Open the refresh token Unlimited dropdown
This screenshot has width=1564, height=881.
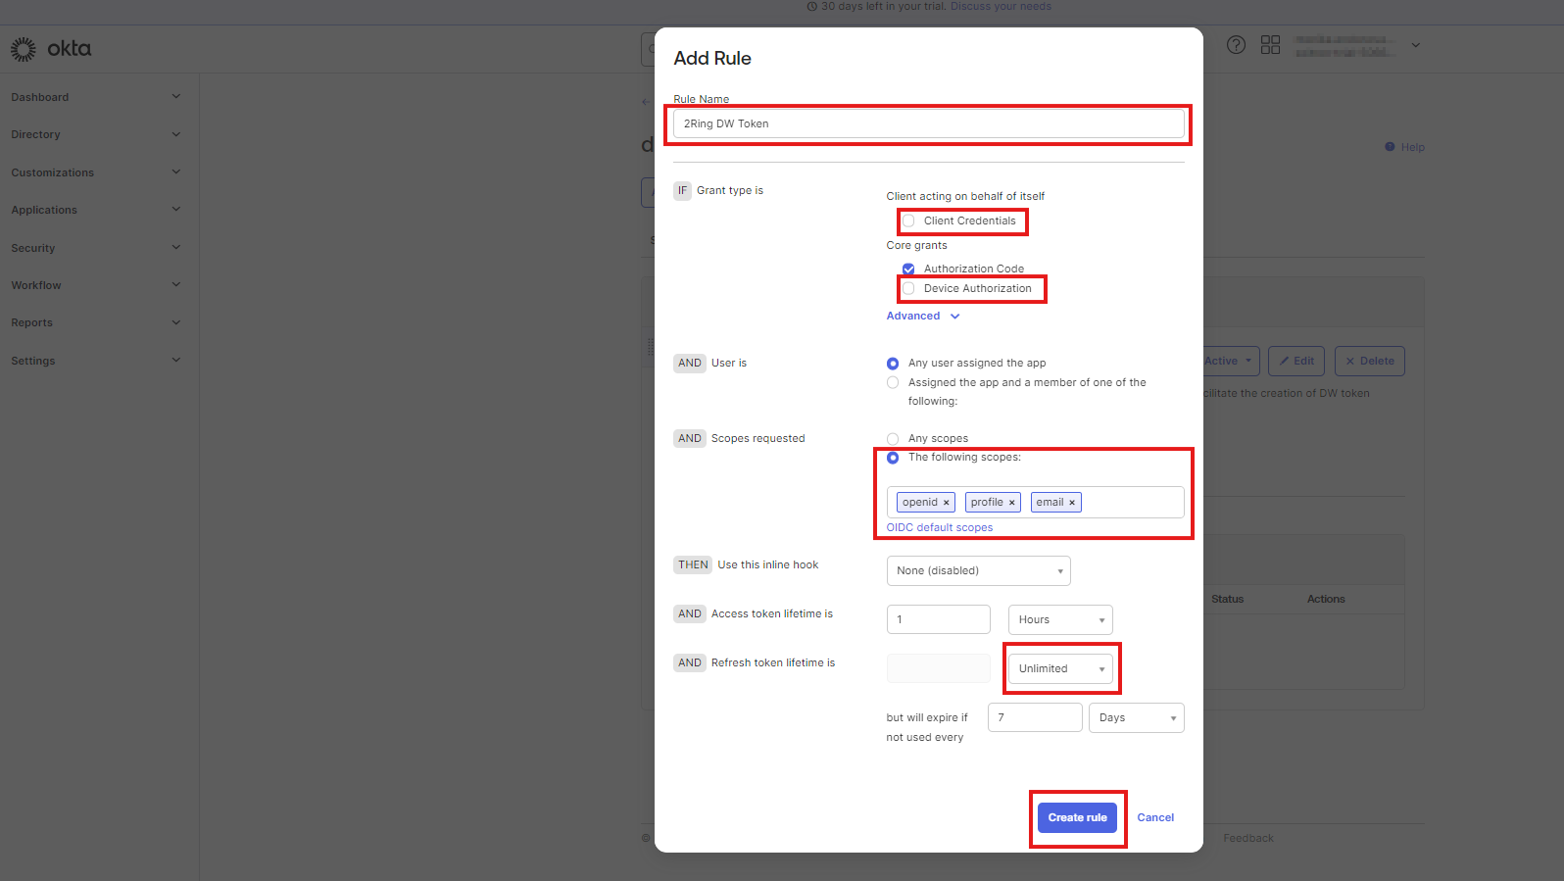coord(1060,669)
